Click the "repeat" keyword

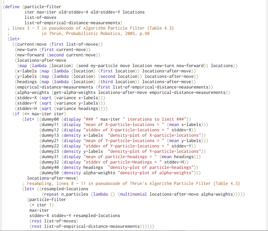coord(51,194)
